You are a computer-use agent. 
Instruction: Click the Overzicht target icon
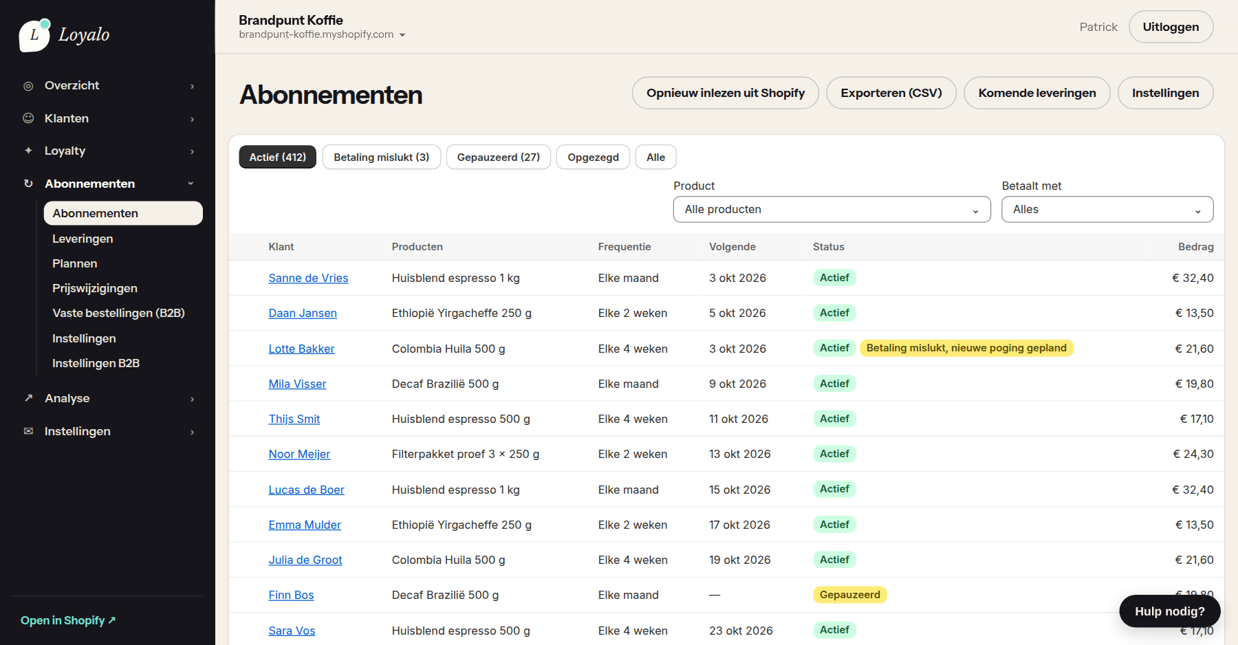click(x=28, y=86)
